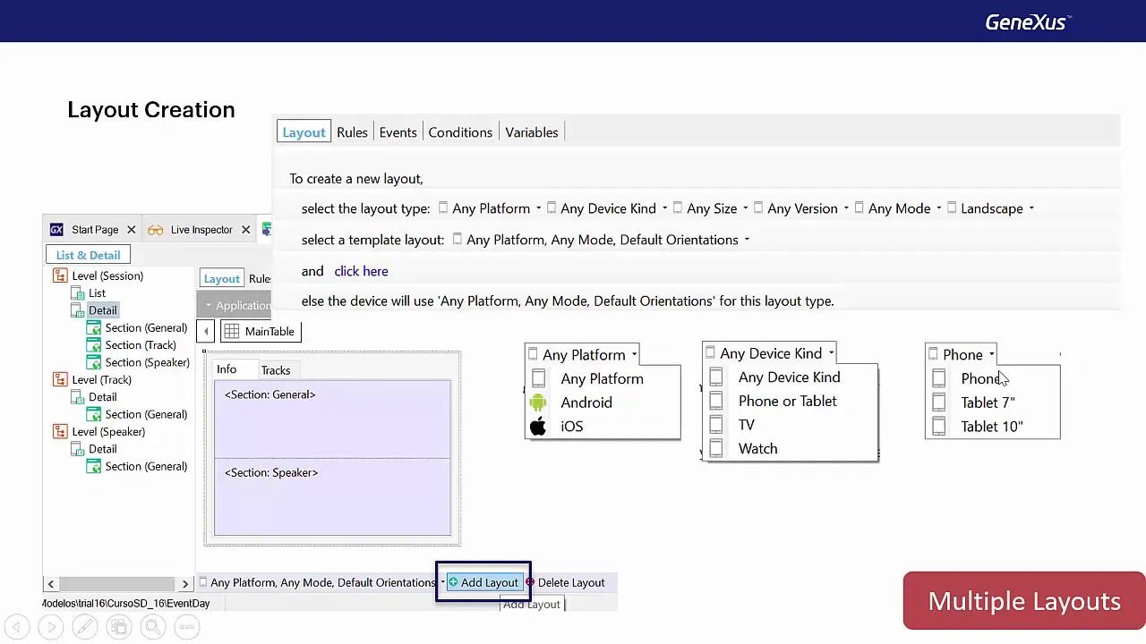Switch to the Rules tab
The image size is (1146, 644).
[x=352, y=132]
